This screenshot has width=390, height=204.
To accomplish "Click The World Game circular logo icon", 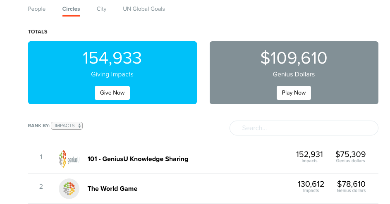I will pyautogui.click(x=69, y=189).
